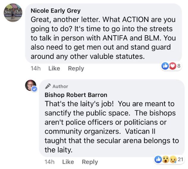Click the blue thumbs-up reaction on Nicole's comment

tap(164, 66)
